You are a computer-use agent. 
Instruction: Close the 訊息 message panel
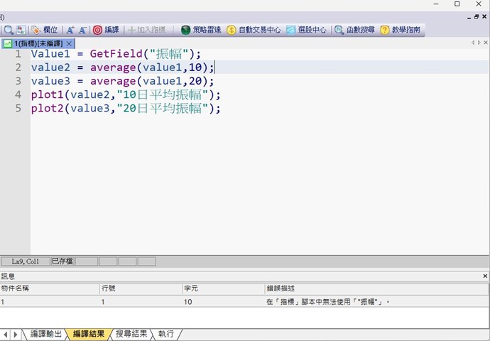[x=485, y=276]
